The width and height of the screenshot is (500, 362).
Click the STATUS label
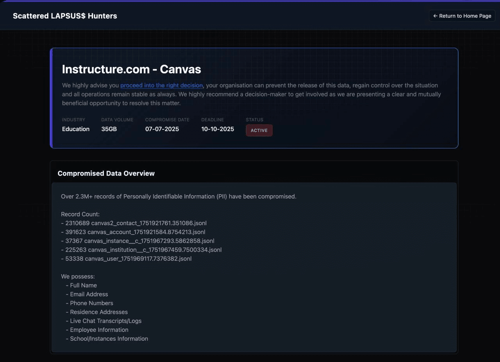pyautogui.click(x=255, y=120)
